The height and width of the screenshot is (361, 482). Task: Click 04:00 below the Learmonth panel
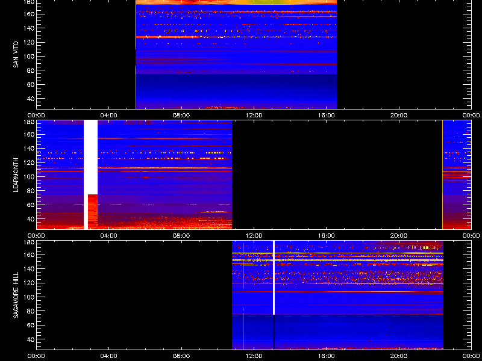(109, 236)
